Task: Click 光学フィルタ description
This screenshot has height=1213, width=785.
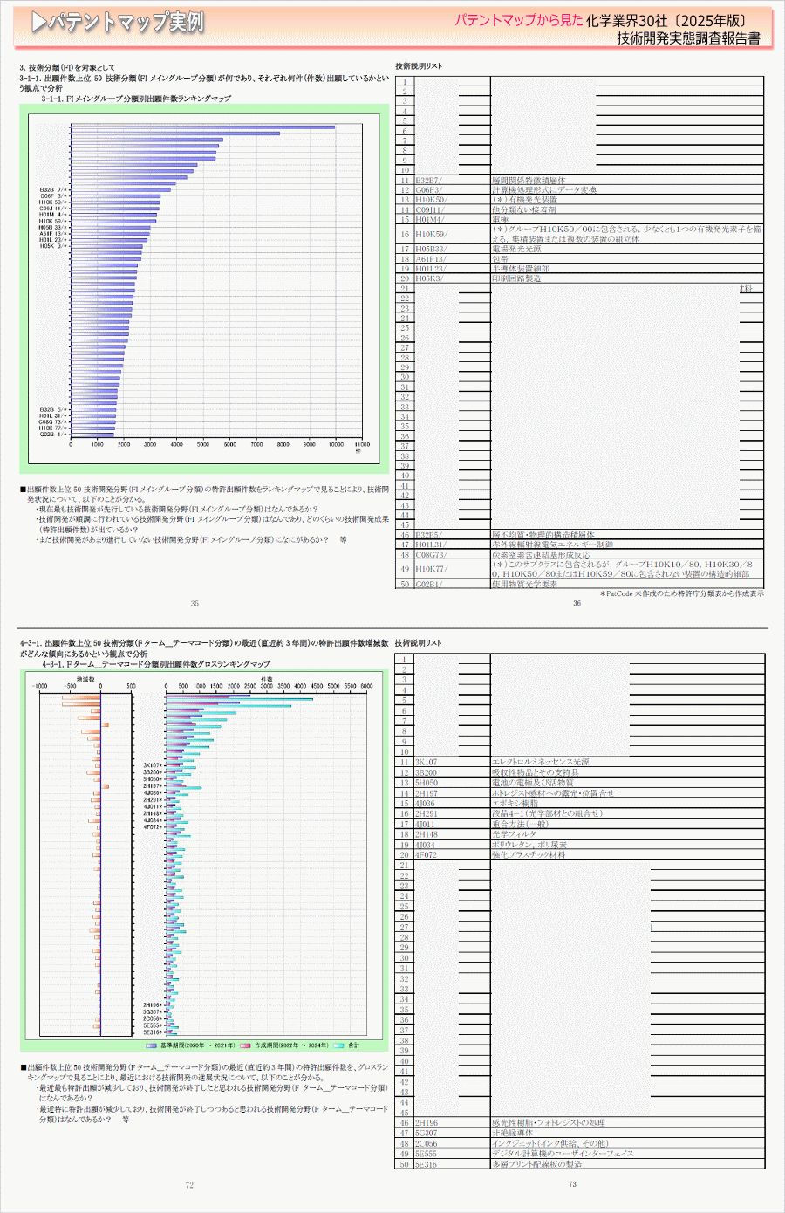Action: tap(515, 834)
